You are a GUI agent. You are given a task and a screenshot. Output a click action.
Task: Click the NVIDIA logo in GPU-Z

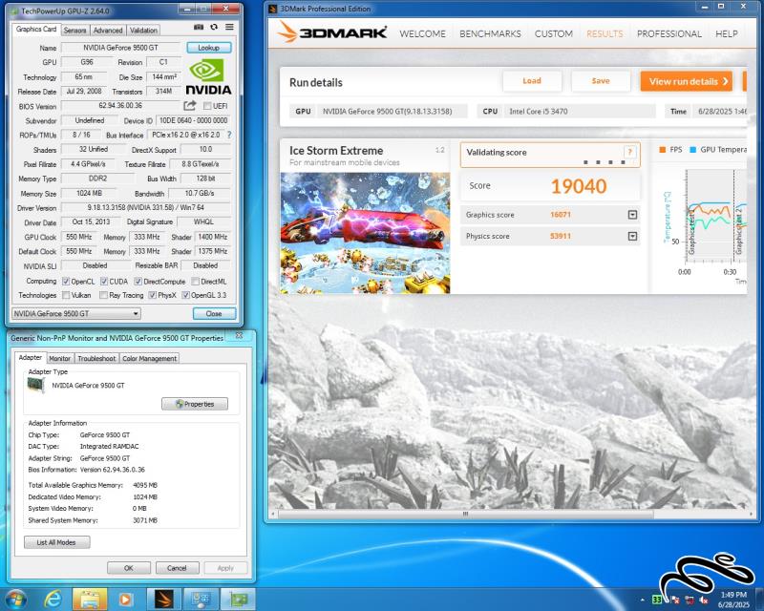208,77
